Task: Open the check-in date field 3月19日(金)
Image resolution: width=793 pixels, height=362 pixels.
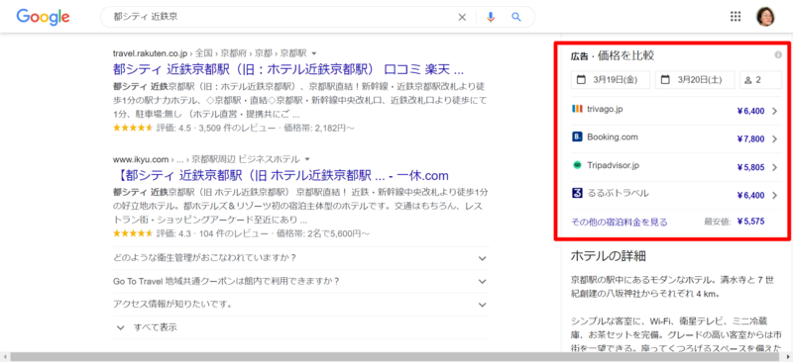Action: pos(611,80)
